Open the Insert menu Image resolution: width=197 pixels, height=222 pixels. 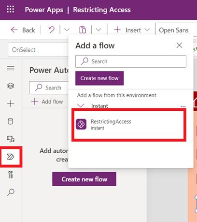tap(132, 30)
